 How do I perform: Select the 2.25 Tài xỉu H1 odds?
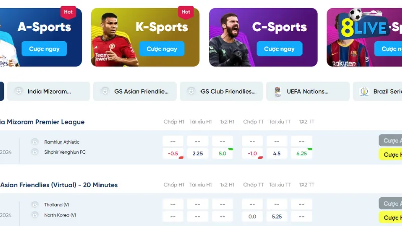[197, 153]
